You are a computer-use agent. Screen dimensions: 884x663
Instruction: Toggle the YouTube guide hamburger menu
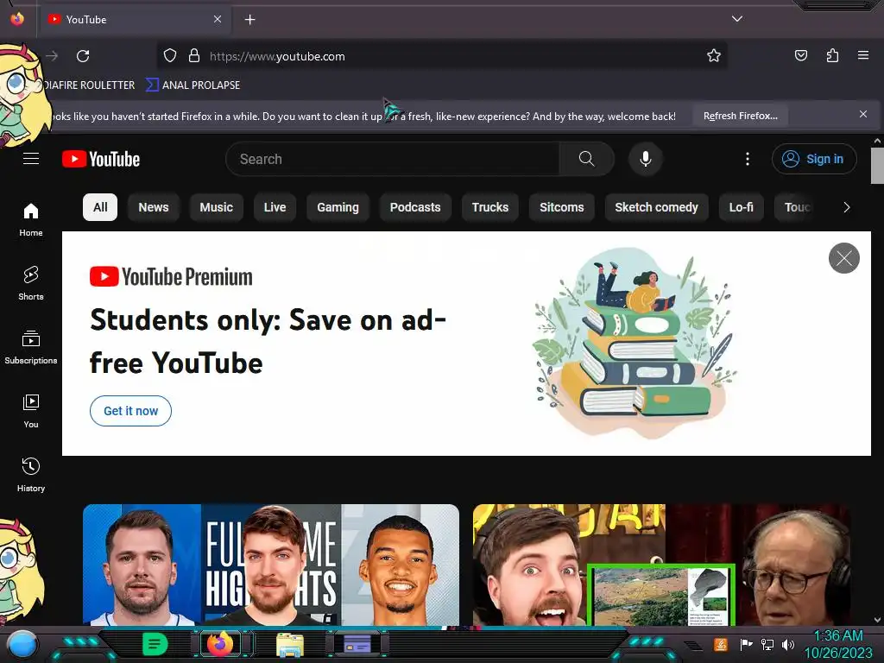tap(31, 159)
